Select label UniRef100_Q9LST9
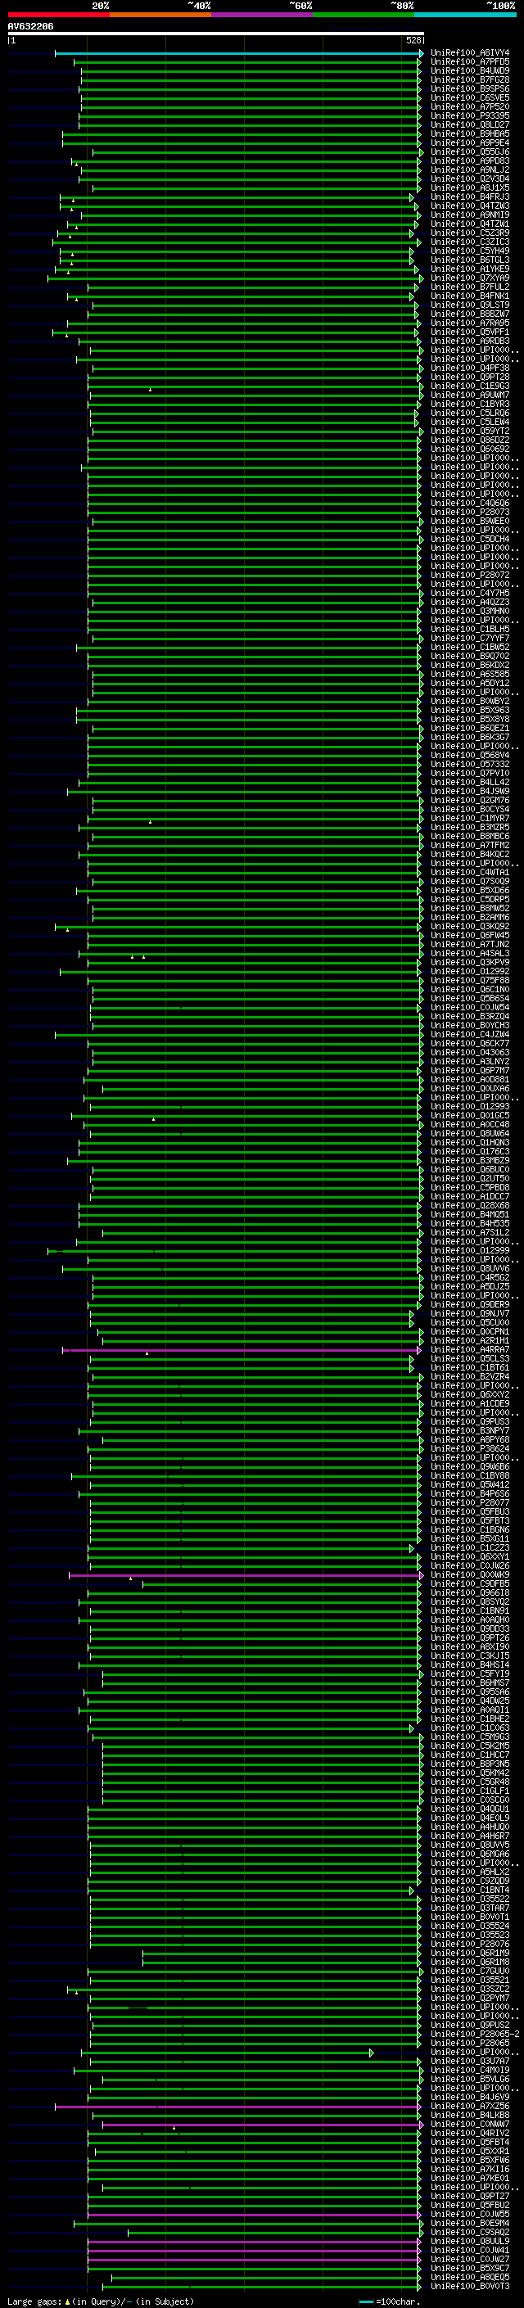Viewport: 524px width, 2308px height. click(470, 305)
